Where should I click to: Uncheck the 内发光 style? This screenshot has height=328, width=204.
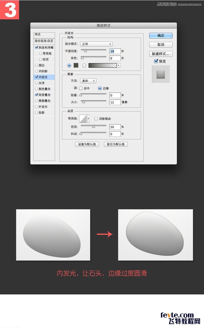tap(37, 77)
